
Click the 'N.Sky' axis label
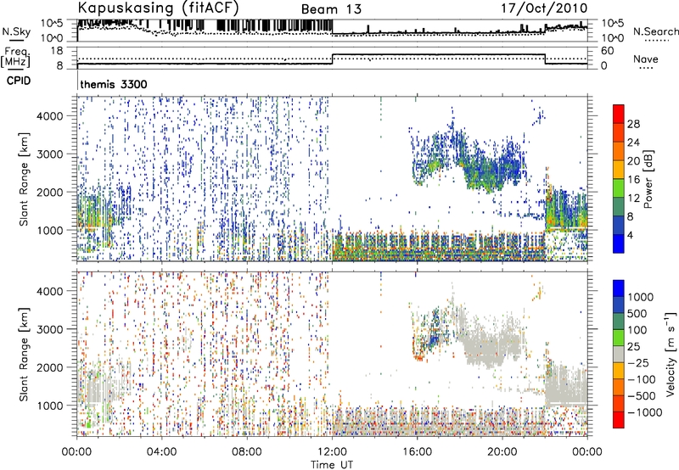click(x=16, y=31)
